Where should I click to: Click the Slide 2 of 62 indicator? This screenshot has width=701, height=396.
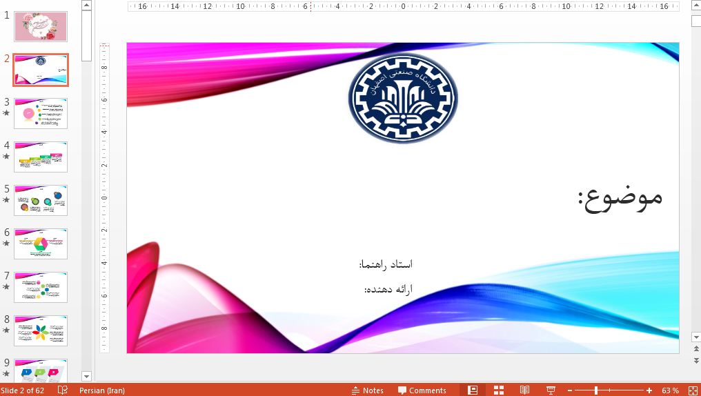pos(23,390)
